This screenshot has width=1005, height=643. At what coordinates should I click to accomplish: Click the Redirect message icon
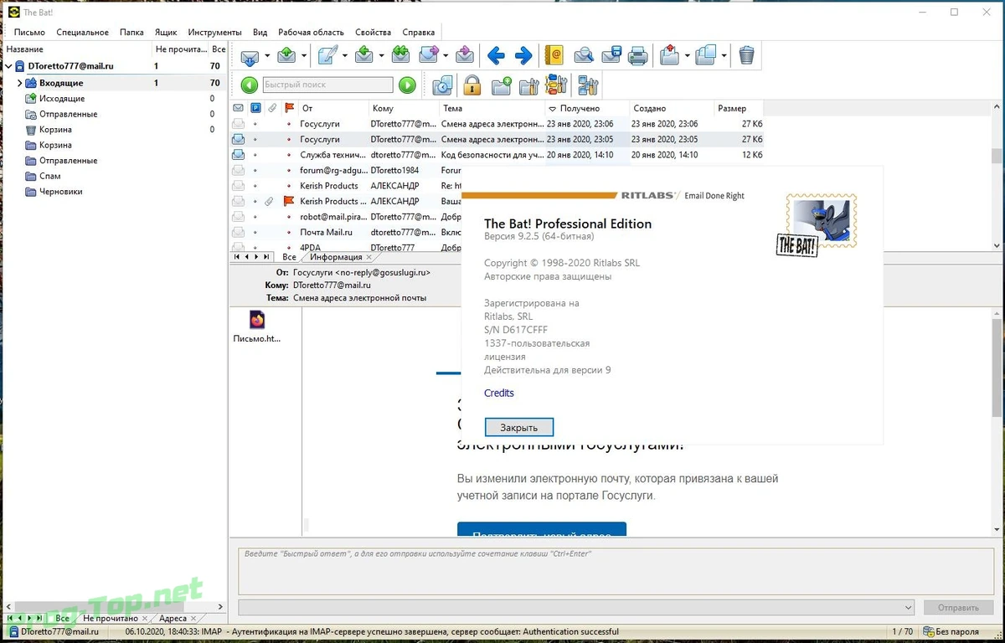465,56
